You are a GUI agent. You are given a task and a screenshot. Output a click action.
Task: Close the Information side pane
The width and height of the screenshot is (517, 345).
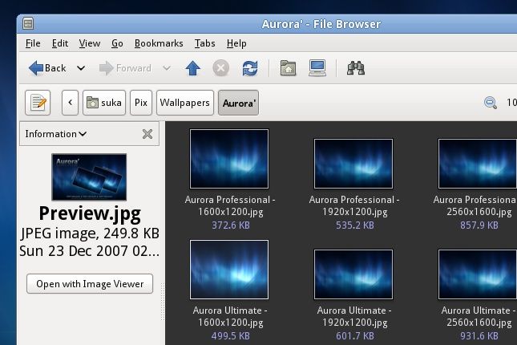(147, 134)
